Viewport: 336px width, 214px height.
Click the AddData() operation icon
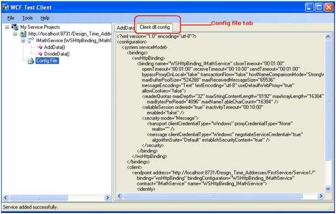[40, 48]
